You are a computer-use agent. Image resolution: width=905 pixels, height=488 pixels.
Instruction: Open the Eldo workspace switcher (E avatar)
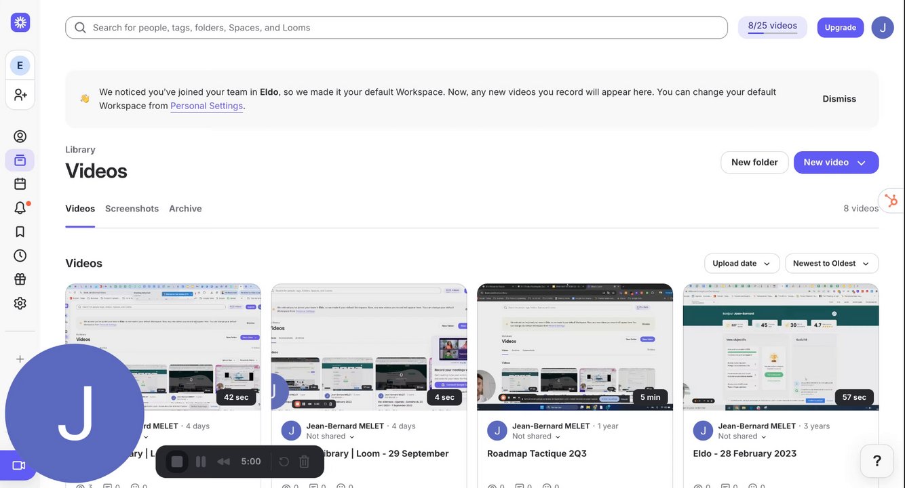click(x=20, y=66)
